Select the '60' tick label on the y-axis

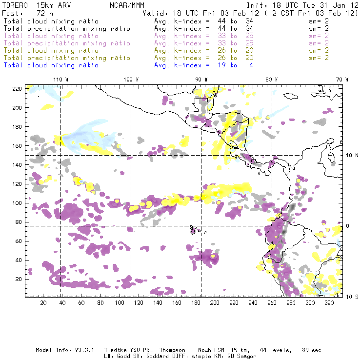coord(19,241)
